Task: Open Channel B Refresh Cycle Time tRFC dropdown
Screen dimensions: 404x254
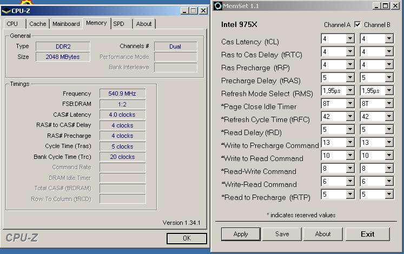Action: [389, 117]
